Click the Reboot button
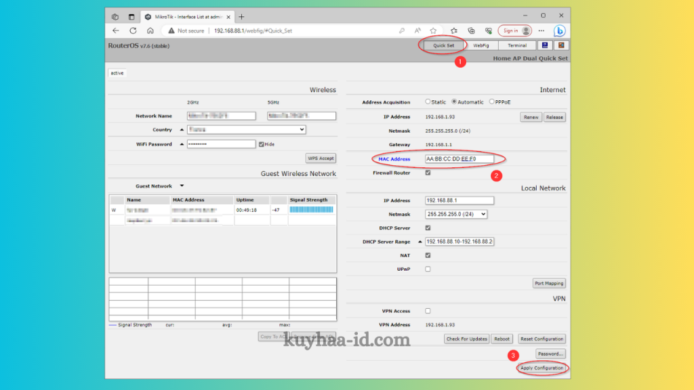The width and height of the screenshot is (694, 390). 502,339
